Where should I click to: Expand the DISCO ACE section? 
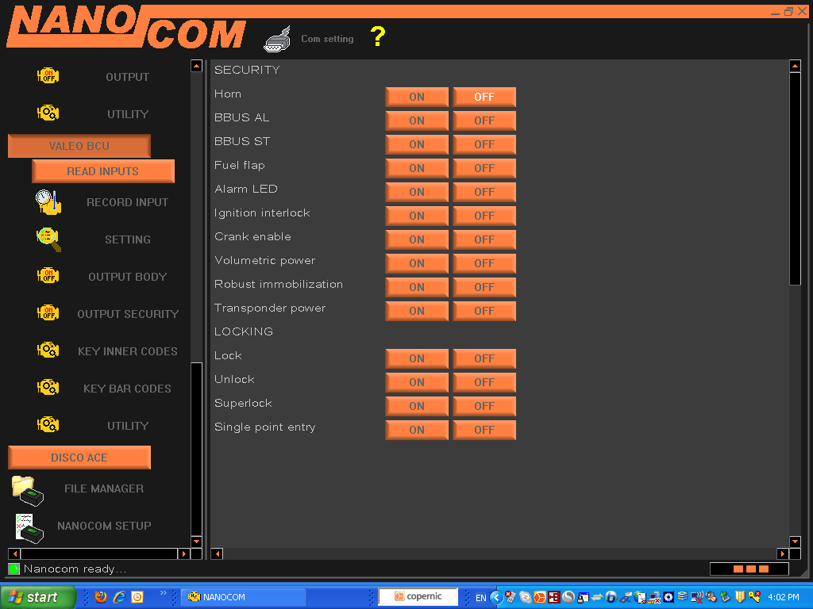point(79,458)
